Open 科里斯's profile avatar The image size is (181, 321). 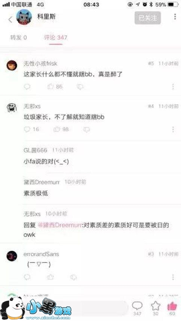pyautogui.click(x=24, y=18)
